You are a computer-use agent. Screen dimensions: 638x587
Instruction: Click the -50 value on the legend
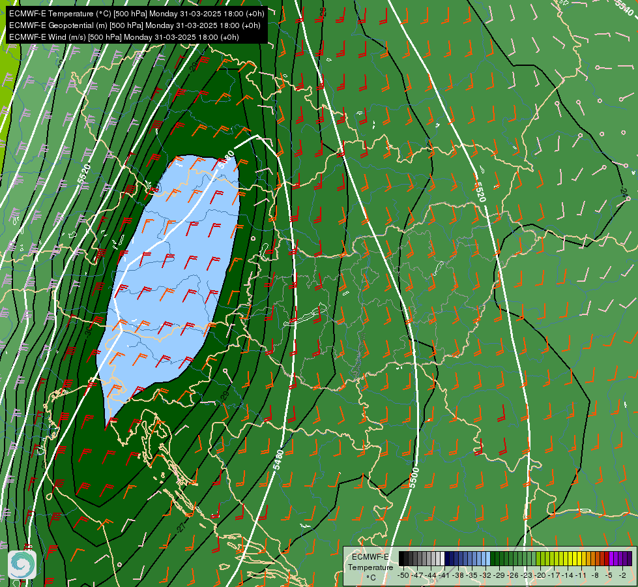click(403, 575)
